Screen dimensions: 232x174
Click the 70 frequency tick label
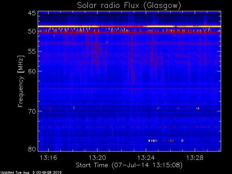tap(32, 111)
